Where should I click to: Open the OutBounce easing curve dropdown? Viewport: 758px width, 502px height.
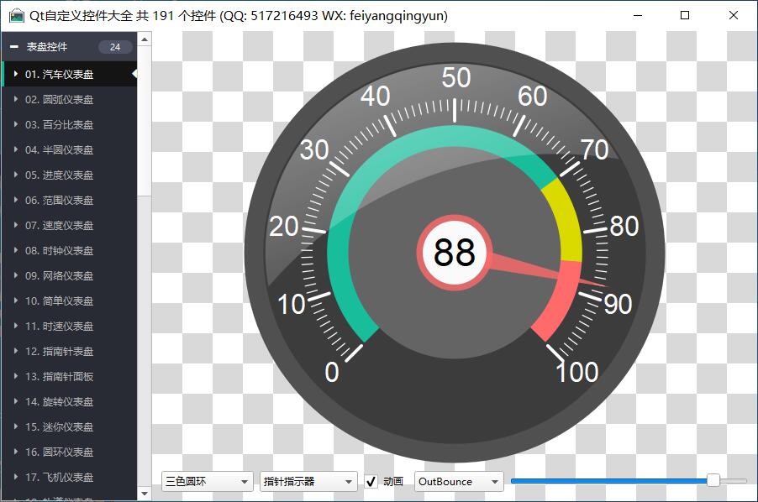point(459,482)
